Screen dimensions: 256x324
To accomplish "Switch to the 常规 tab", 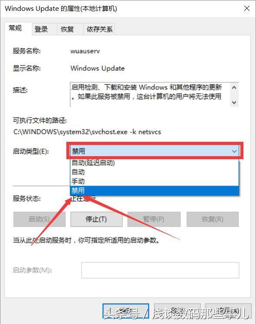I will point(16,28).
